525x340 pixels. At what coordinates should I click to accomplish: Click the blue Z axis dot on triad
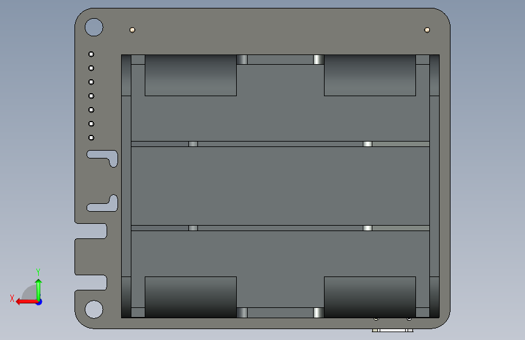(x=39, y=302)
